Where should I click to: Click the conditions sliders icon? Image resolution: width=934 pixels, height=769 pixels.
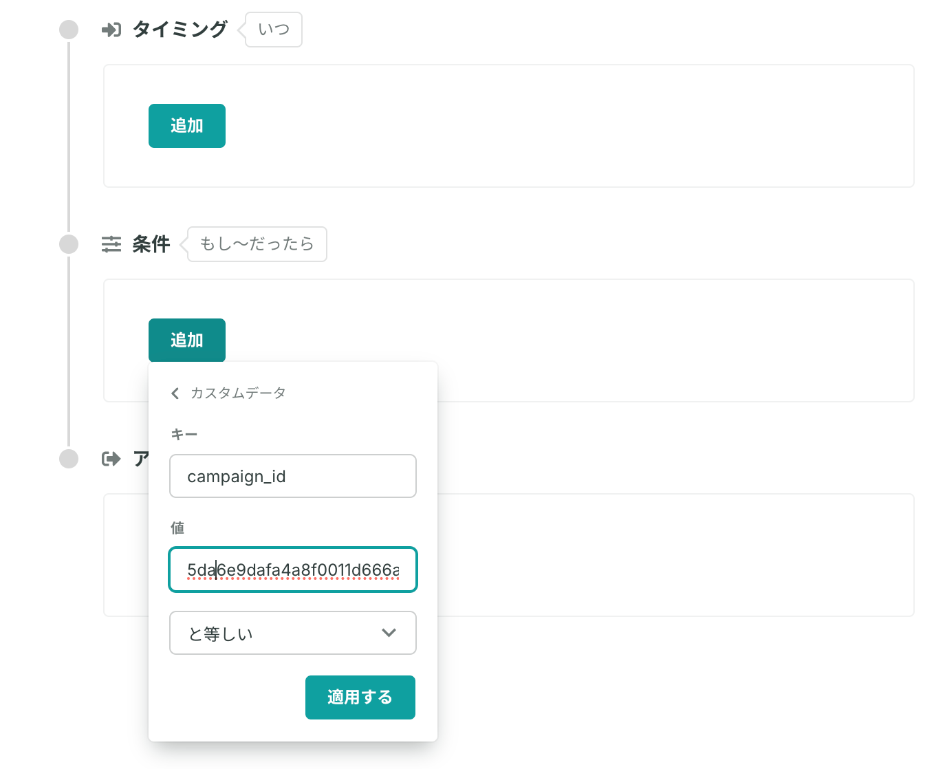[x=111, y=244]
